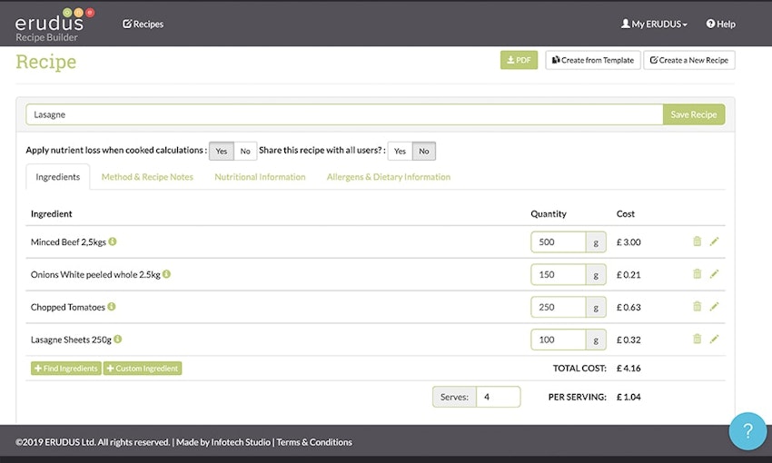772x463 pixels.
Task: Click the Lasagne Sheets quantity field
Action: coord(559,340)
